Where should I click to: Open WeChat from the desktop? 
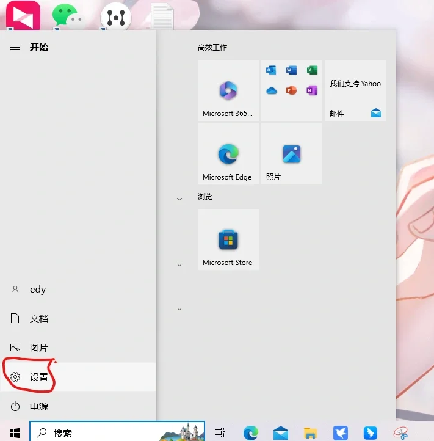click(68, 16)
